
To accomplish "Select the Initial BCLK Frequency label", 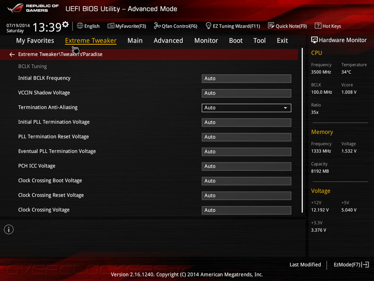I will coord(45,78).
